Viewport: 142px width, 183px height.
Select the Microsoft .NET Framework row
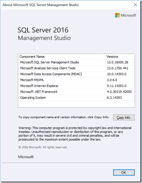point(76,92)
